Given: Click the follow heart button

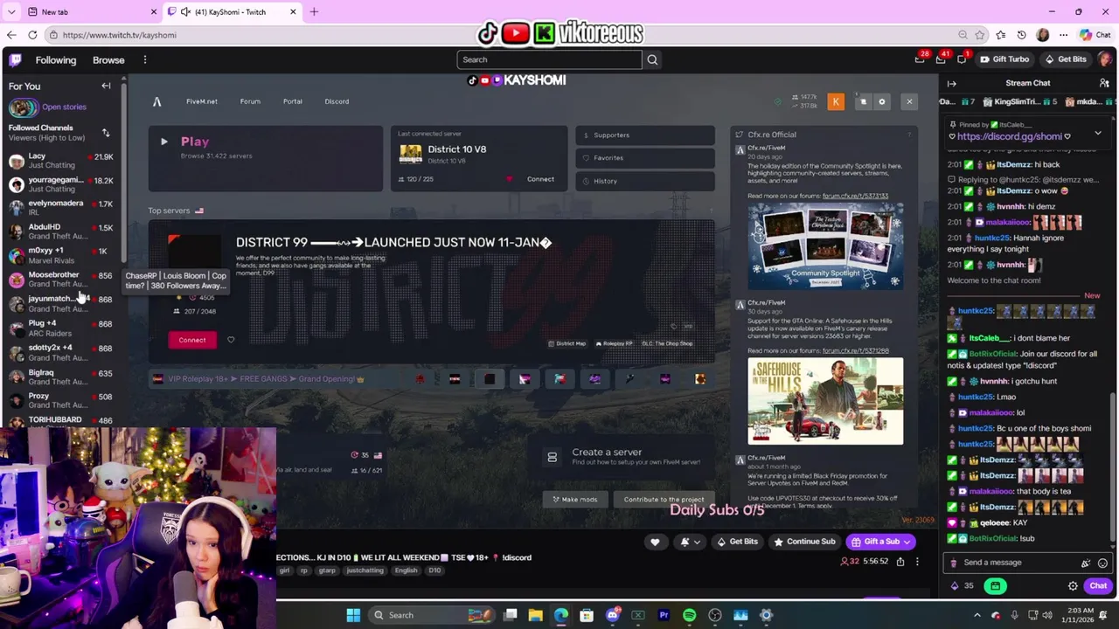Looking at the screenshot, I should (x=655, y=542).
